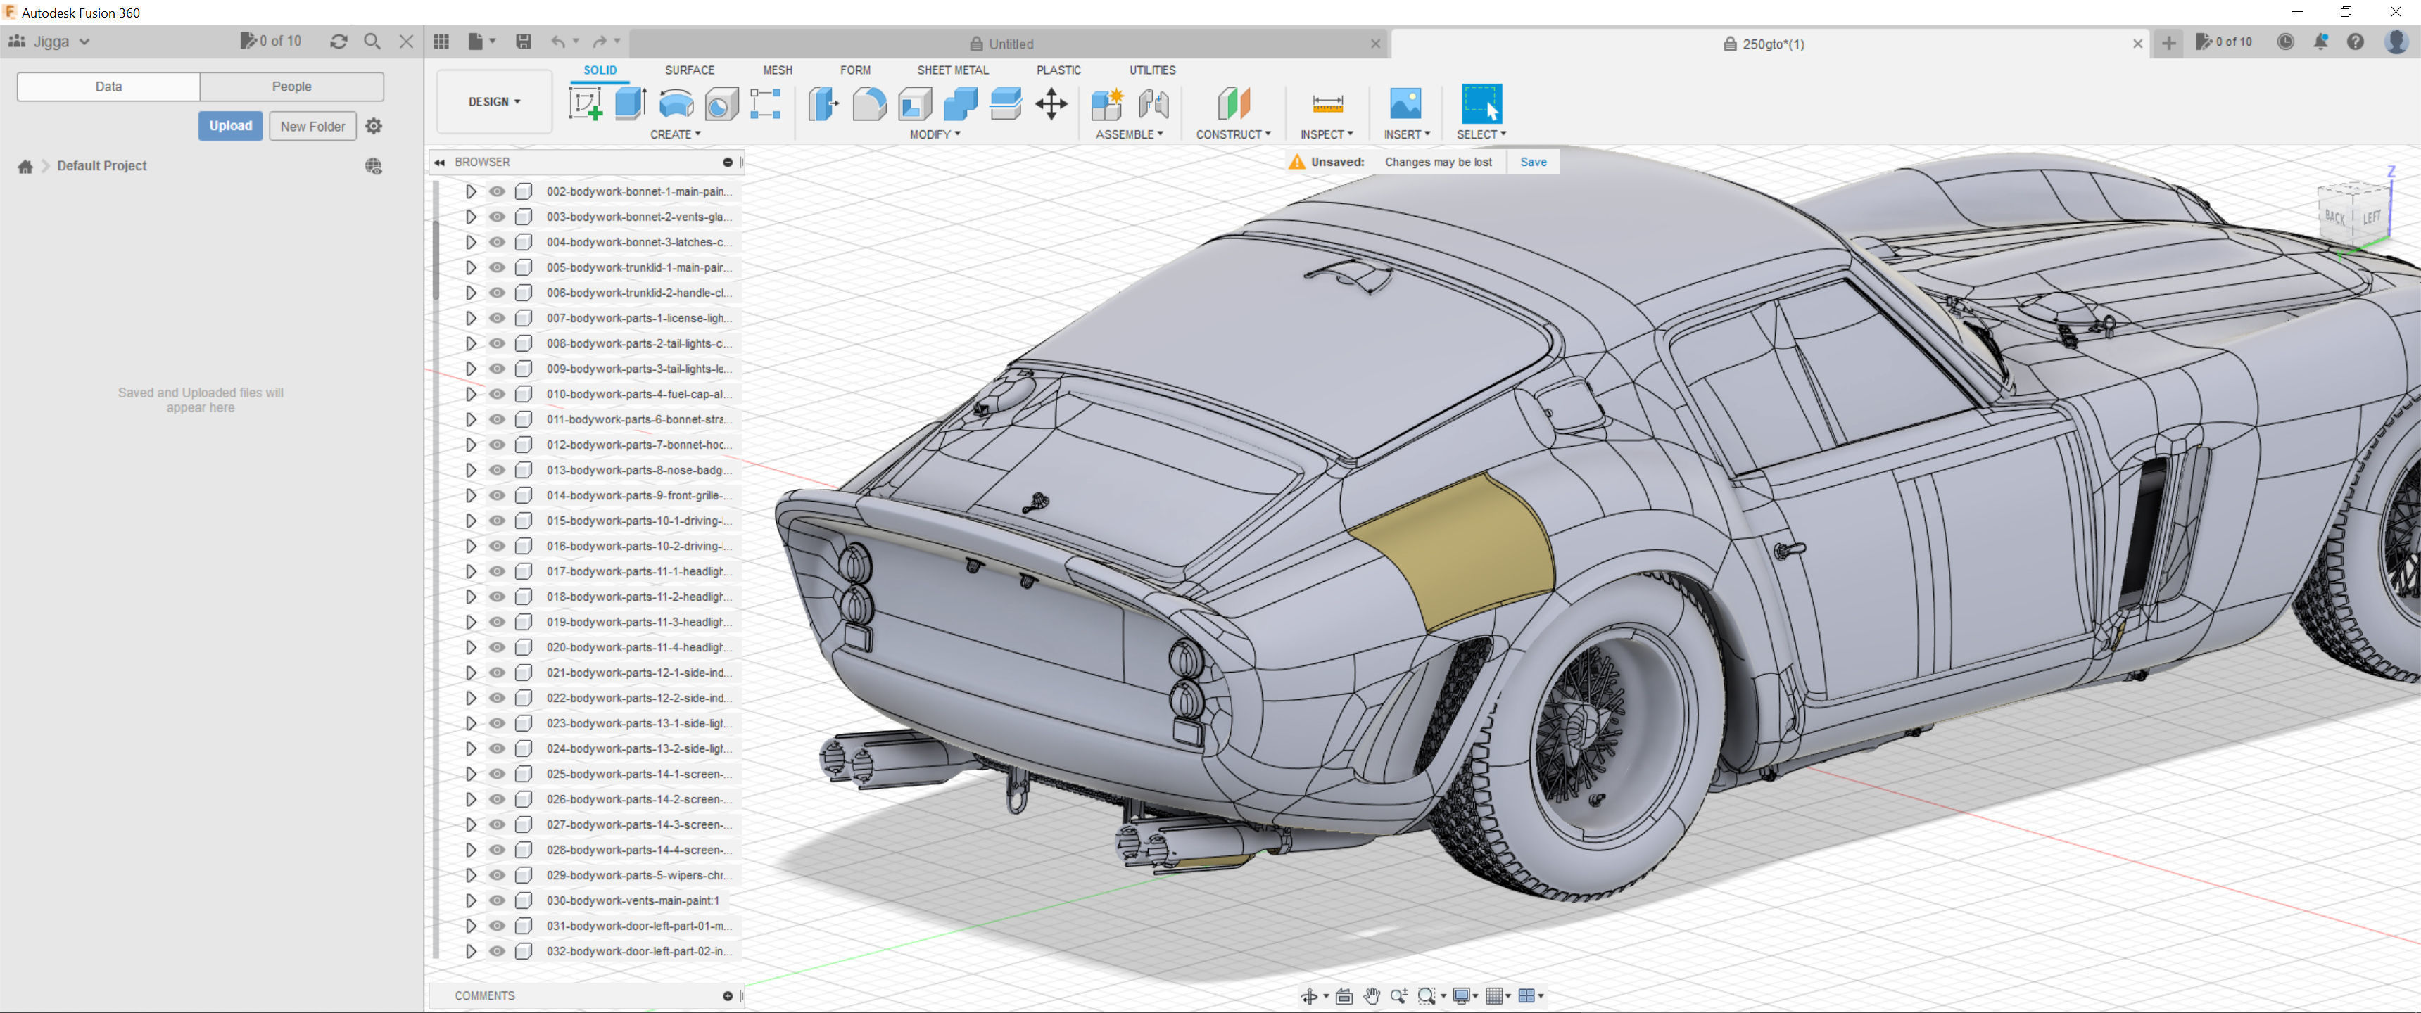Open Default Project breadcrumb
The width and height of the screenshot is (2421, 1013).
tap(101, 165)
